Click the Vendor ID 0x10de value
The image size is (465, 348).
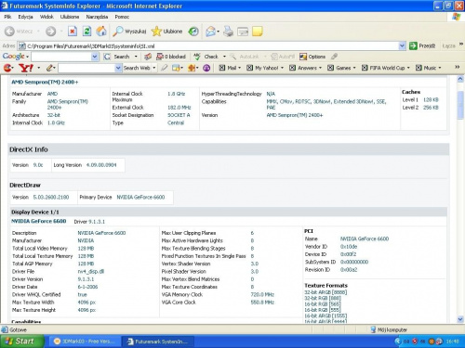coord(349,247)
